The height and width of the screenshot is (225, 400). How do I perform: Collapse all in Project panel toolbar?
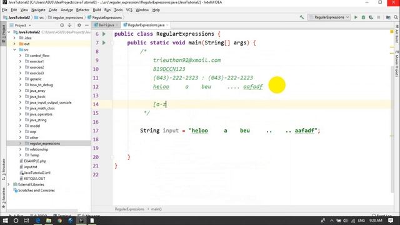point(69,25)
